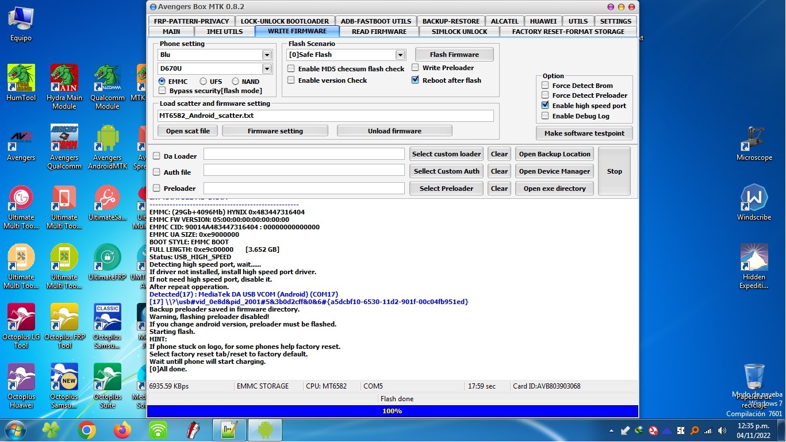The height and width of the screenshot is (442, 786).
Task: Enable version Check checkbox
Action: pyautogui.click(x=291, y=80)
